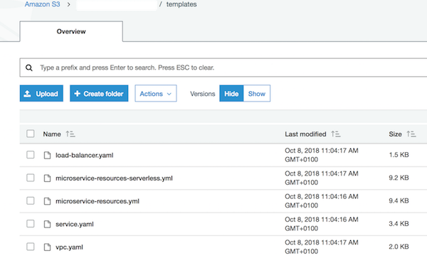Click the Versions label

(x=203, y=94)
